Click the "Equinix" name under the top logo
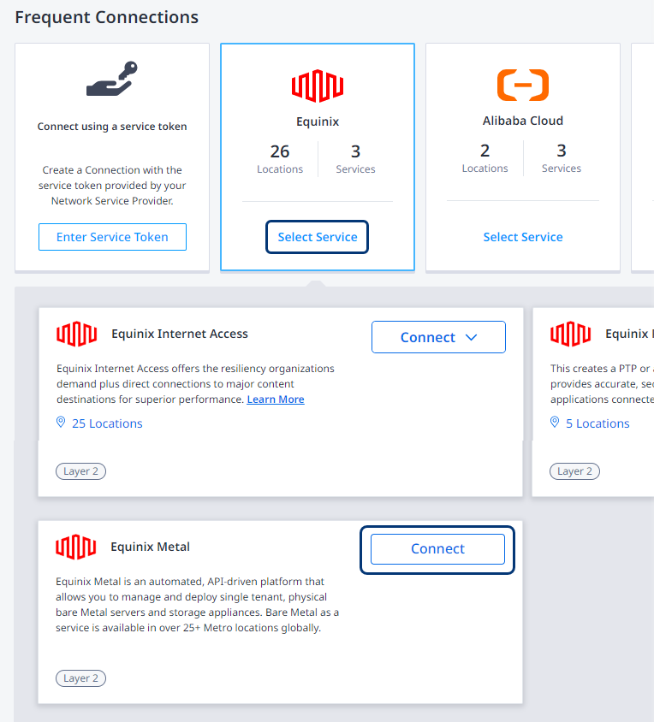 click(x=318, y=122)
